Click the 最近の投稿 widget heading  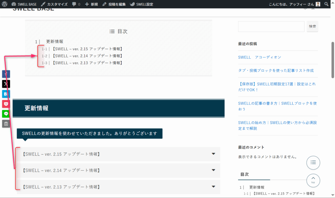(x=247, y=44)
